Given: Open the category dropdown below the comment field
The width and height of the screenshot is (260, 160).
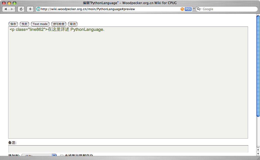Looking at the screenshot, I should point(39,155).
